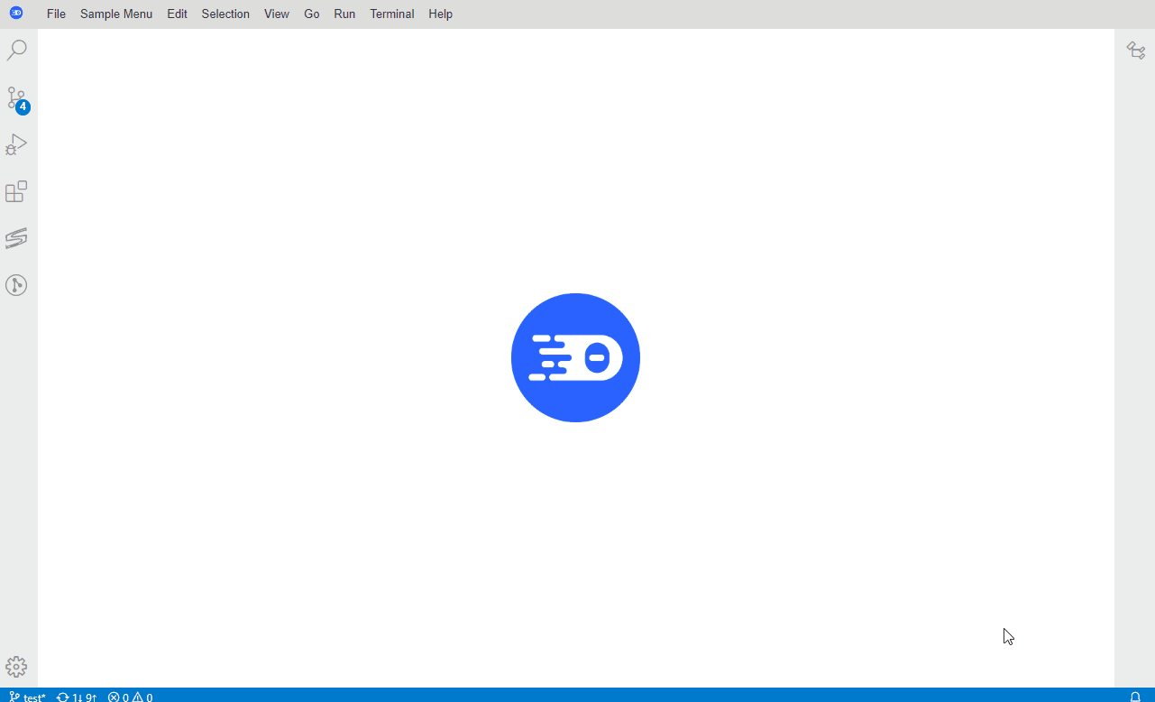The height and width of the screenshot is (702, 1155).
Task: Open the Terminal menu
Action: (392, 14)
